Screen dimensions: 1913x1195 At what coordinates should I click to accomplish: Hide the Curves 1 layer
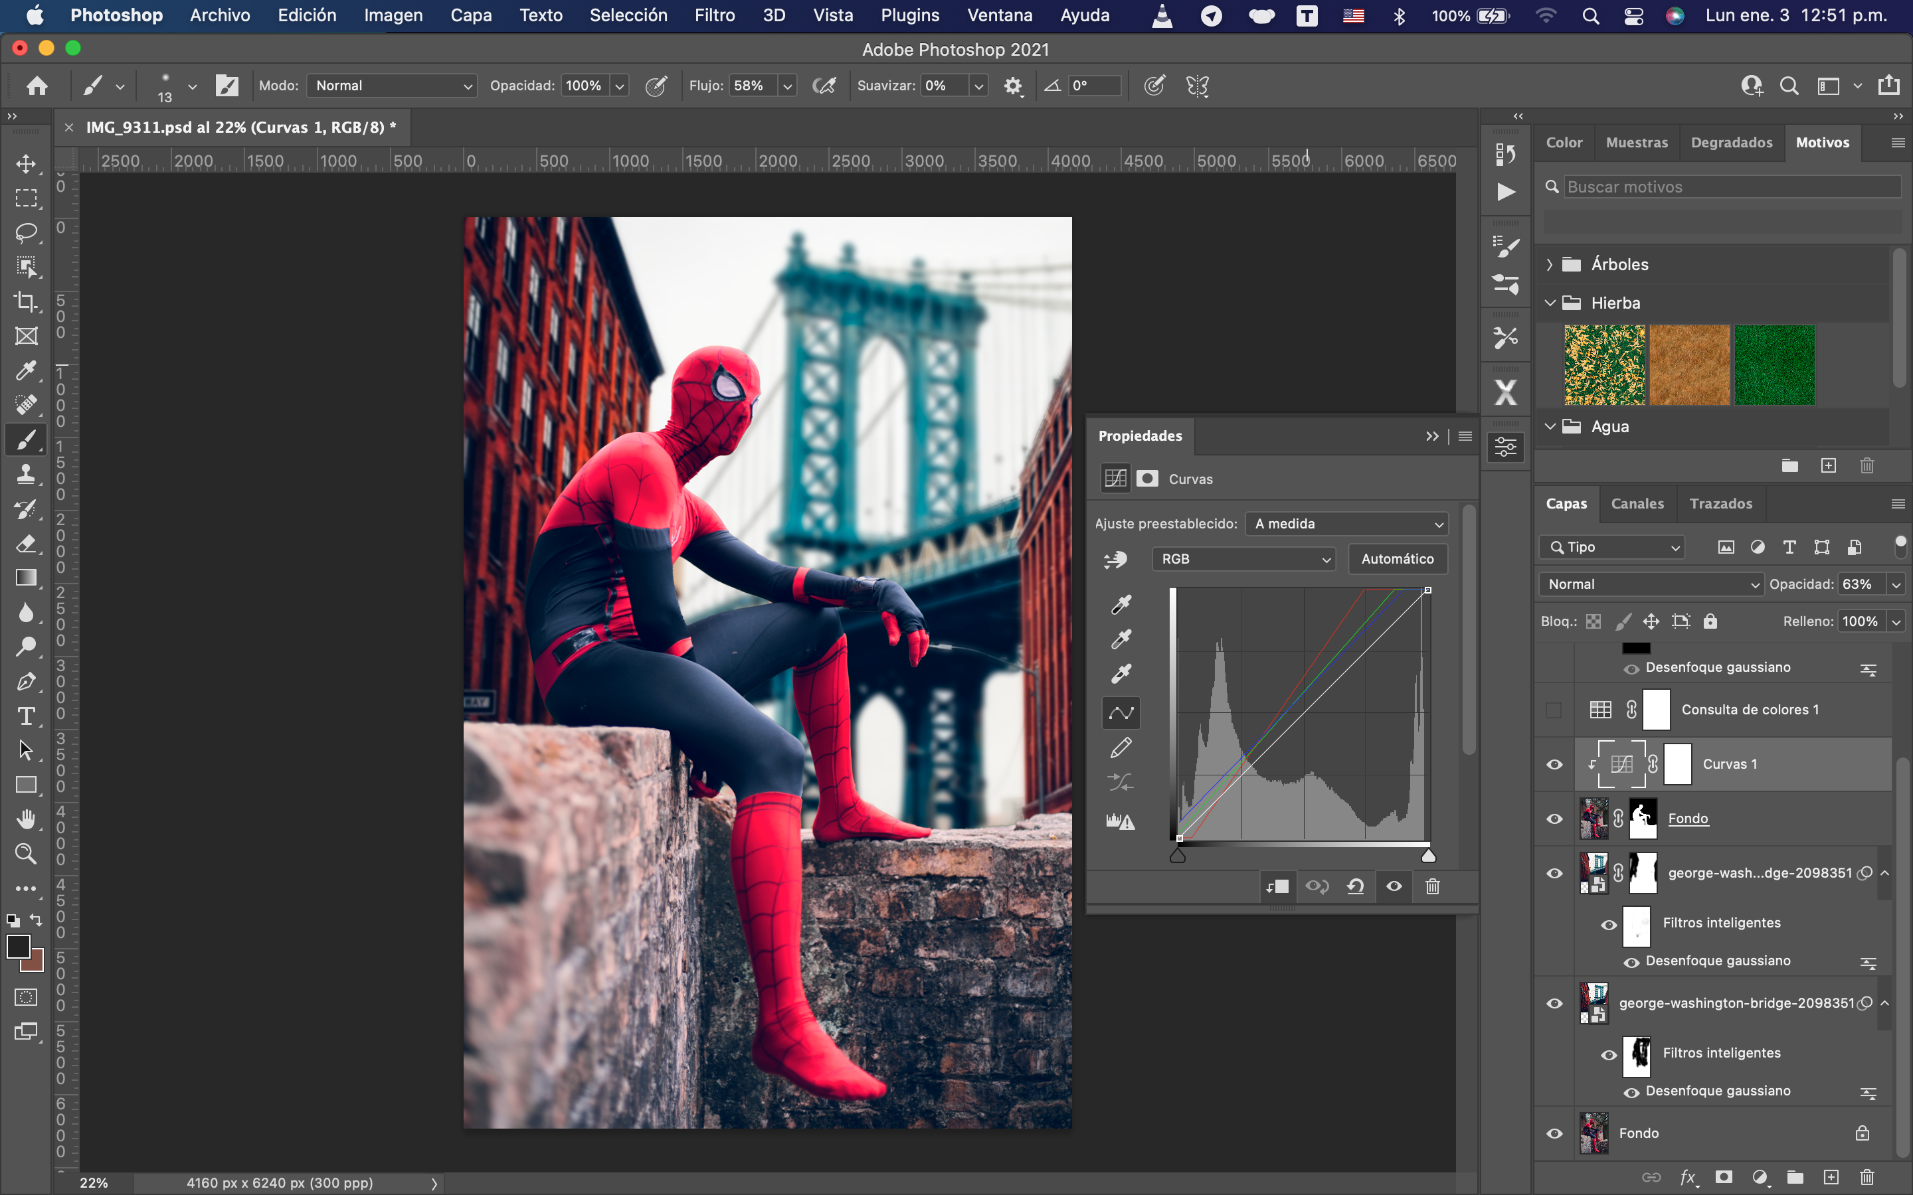(1554, 764)
